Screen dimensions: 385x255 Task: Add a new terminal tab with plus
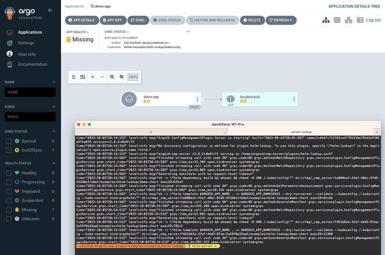click(377, 132)
